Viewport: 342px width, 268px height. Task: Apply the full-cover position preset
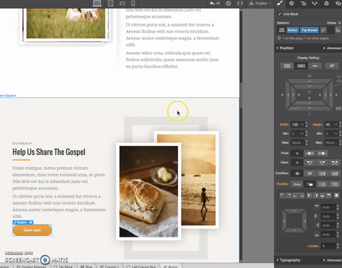(x=336, y=195)
